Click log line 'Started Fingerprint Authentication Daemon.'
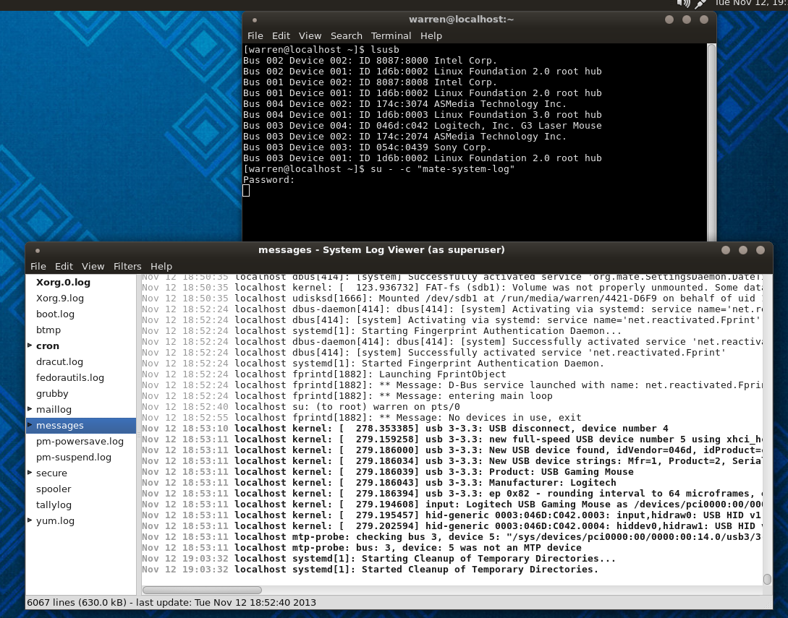 pyautogui.click(x=373, y=364)
